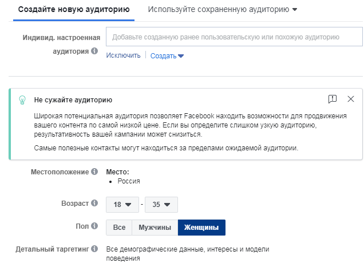
Task: Expand the Создать dropdown link
Action: [167, 56]
